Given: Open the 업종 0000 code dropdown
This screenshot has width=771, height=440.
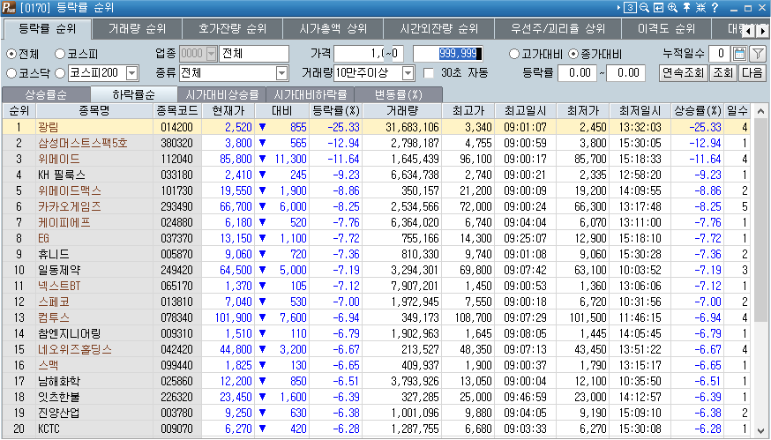Looking at the screenshot, I should pyautogui.click(x=212, y=54).
